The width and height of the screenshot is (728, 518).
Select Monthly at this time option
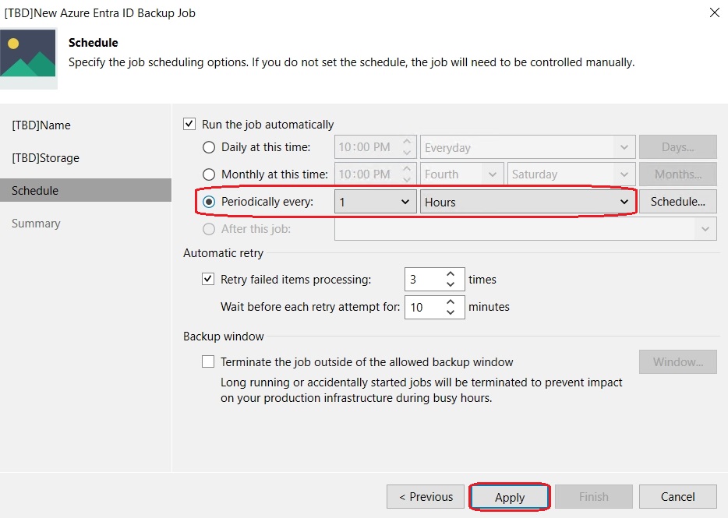pos(209,174)
